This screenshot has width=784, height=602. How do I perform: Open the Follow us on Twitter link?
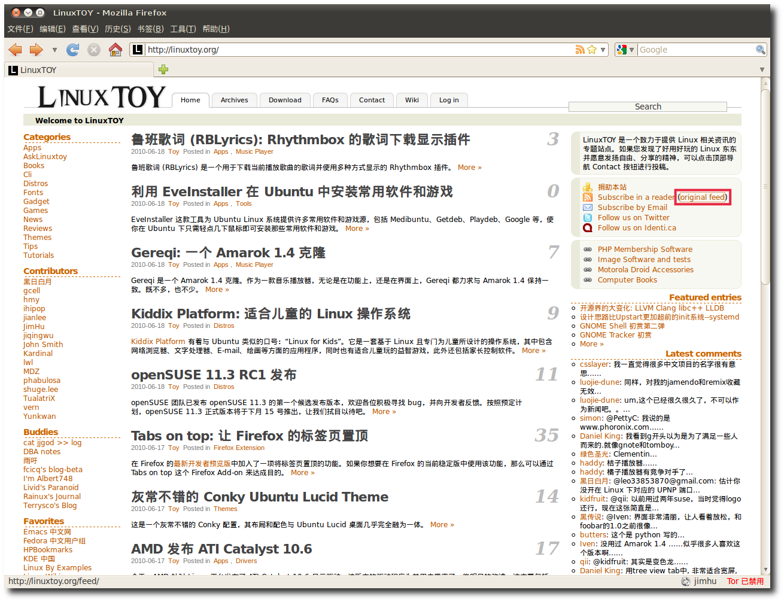coord(634,218)
